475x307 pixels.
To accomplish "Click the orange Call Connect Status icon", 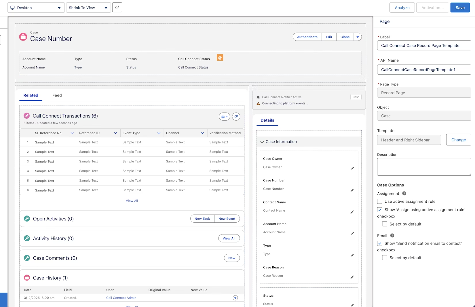I will (220, 58).
